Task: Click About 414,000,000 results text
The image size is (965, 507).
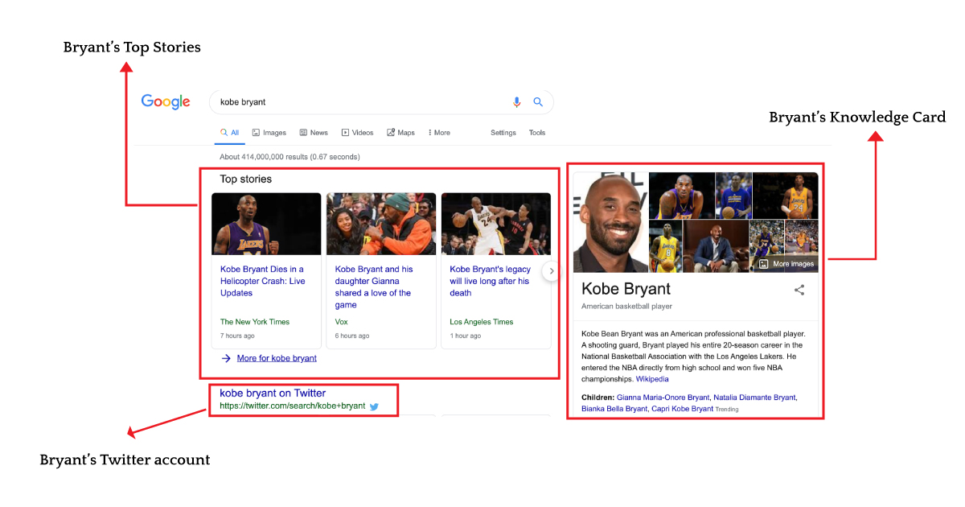Action: coord(289,157)
